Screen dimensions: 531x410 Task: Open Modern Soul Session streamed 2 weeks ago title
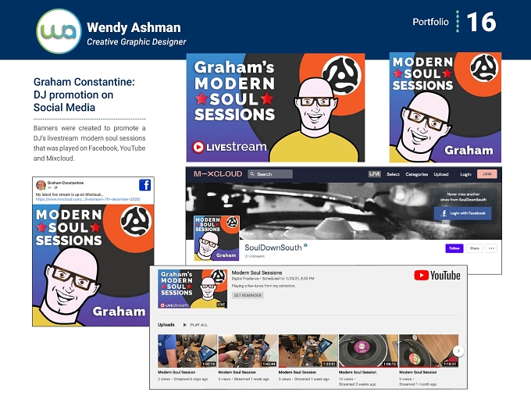point(358,372)
